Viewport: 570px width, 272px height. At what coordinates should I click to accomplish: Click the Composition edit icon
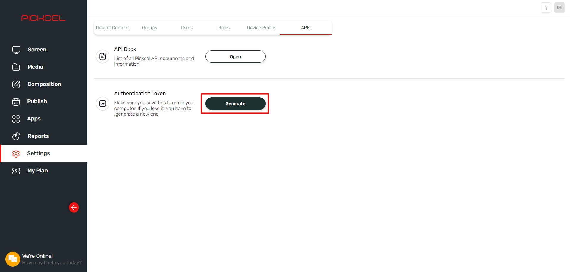click(16, 84)
